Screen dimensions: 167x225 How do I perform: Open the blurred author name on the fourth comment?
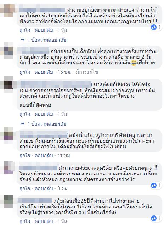tap(43, 134)
